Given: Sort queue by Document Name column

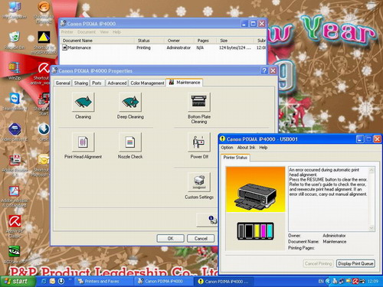Looking at the screenshot, I should [x=97, y=41].
